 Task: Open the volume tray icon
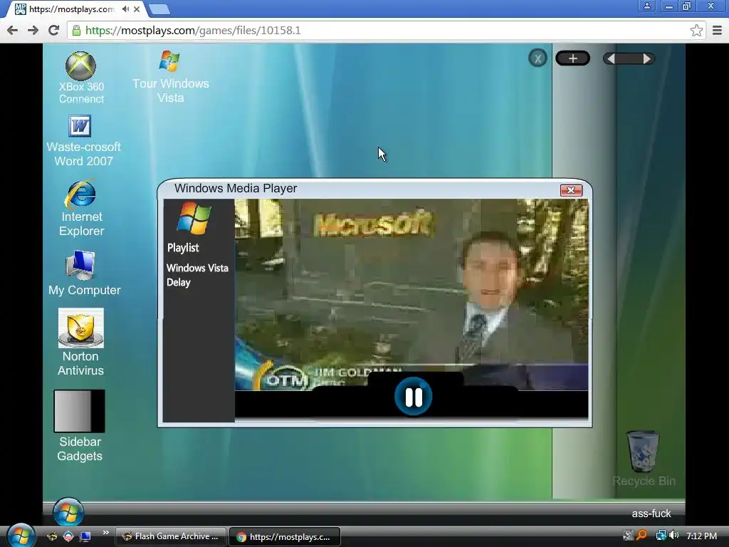(x=673, y=536)
